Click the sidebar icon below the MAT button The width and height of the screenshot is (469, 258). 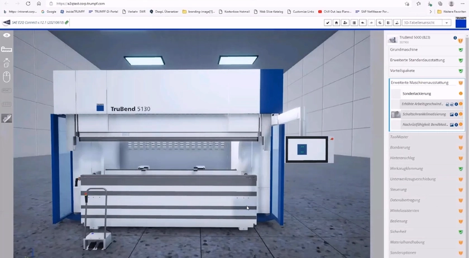(7, 104)
